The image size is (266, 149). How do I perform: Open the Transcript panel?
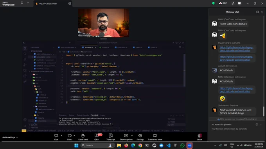tap(111, 137)
